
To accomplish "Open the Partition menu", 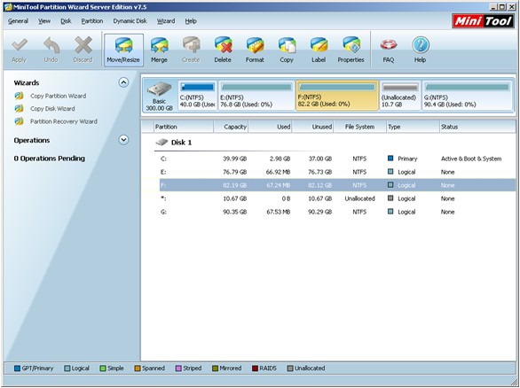I will [92, 21].
